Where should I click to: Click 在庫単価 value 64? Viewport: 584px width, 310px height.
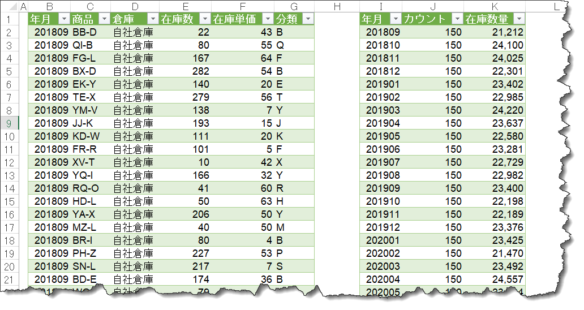[242, 58]
